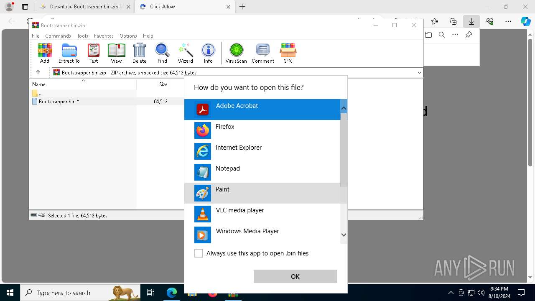Open Edge tab actions menu icon
The image size is (535, 301).
[x=25, y=7]
